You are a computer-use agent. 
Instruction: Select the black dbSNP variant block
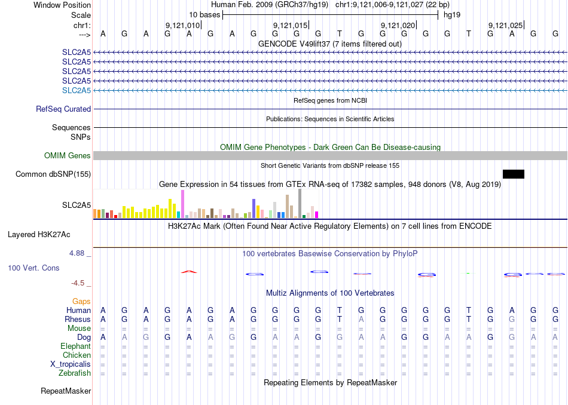pos(514,174)
